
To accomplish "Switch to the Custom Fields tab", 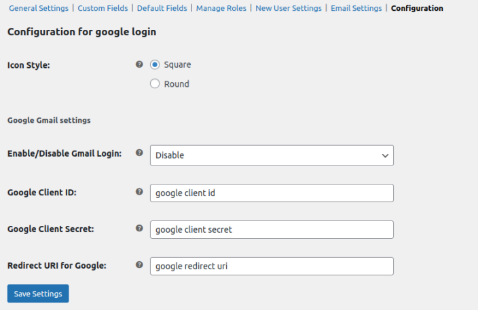I will [x=103, y=9].
